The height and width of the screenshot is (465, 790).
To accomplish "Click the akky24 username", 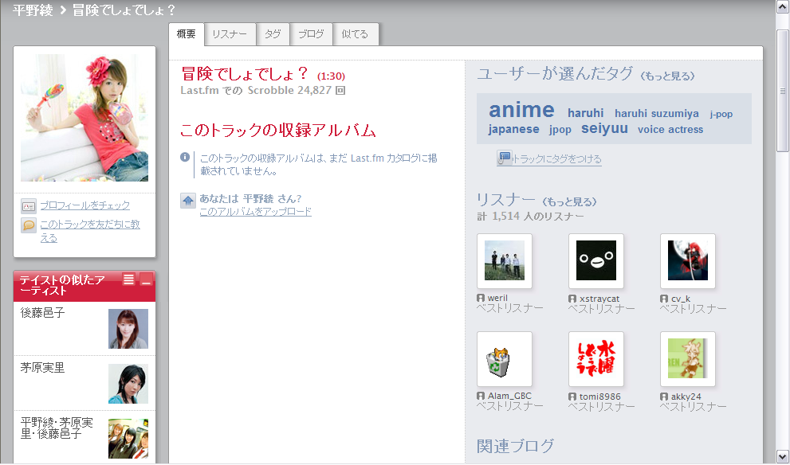I will 686,397.
